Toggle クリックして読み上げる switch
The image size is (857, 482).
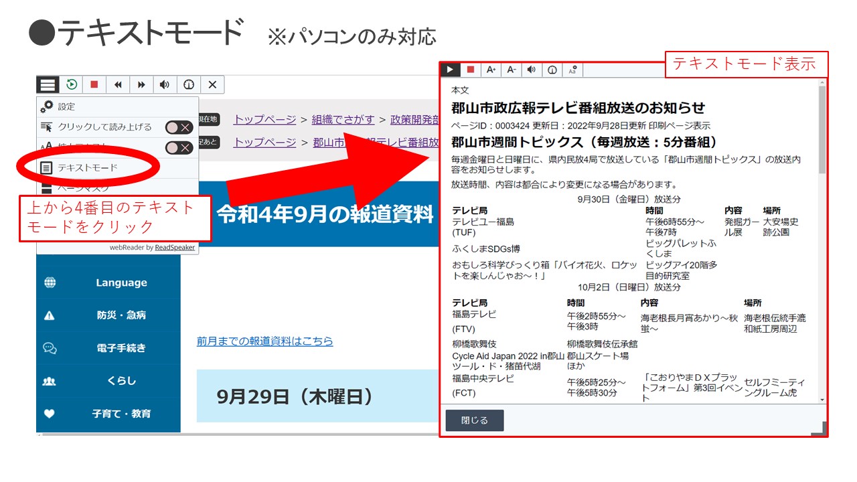click(x=179, y=127)
